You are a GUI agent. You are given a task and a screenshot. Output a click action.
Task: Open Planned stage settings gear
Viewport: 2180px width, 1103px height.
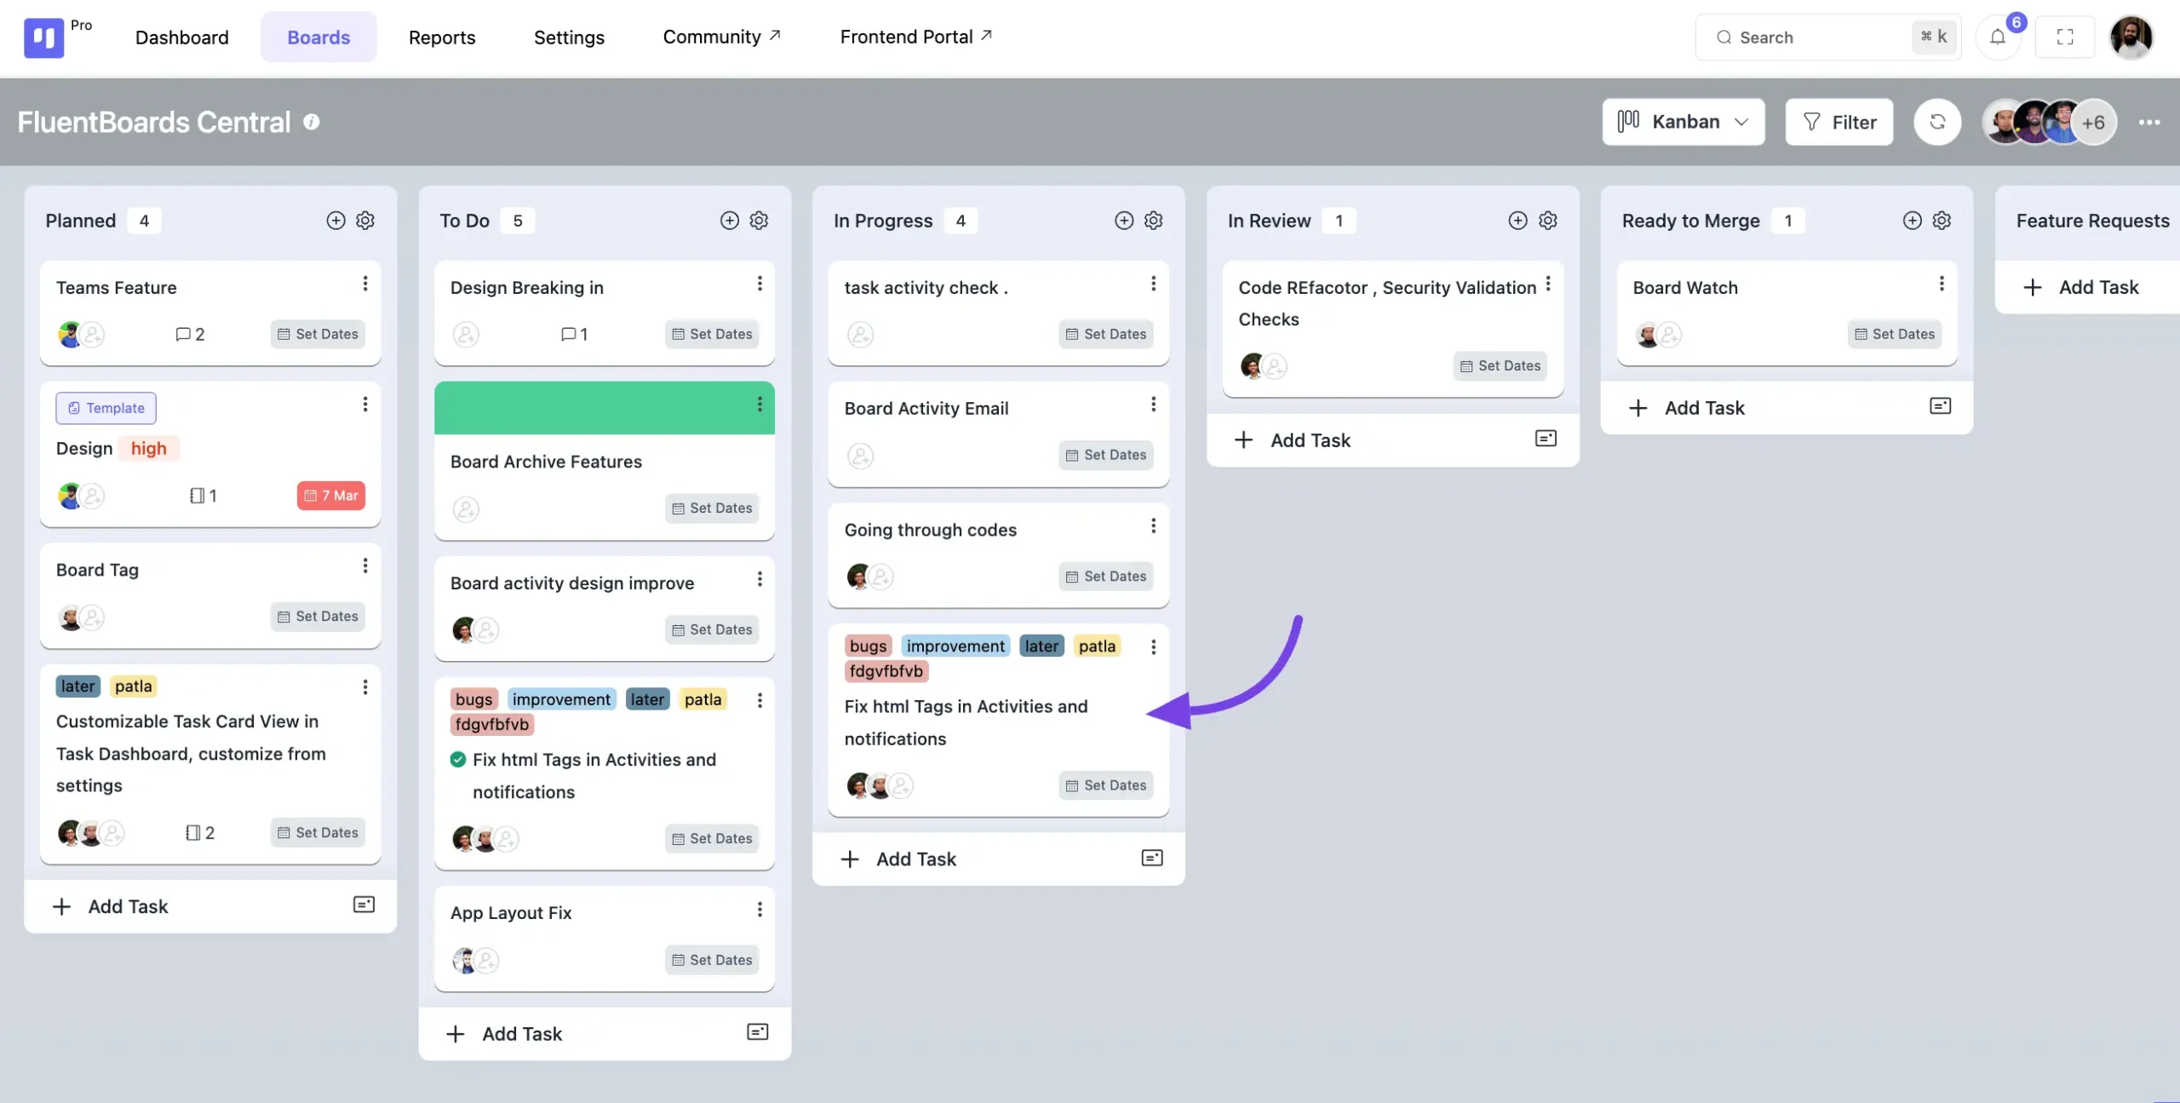pyautogui.click(x=365, y=221)
